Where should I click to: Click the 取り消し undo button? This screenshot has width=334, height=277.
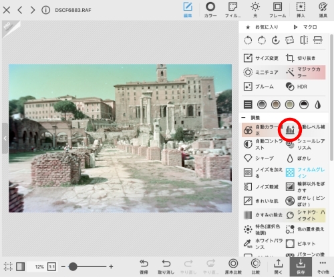(x=166, y=266)
